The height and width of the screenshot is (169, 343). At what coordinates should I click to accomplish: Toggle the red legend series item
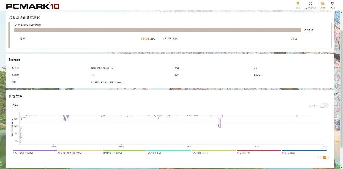pyautogui.click(x=259, y=152)
